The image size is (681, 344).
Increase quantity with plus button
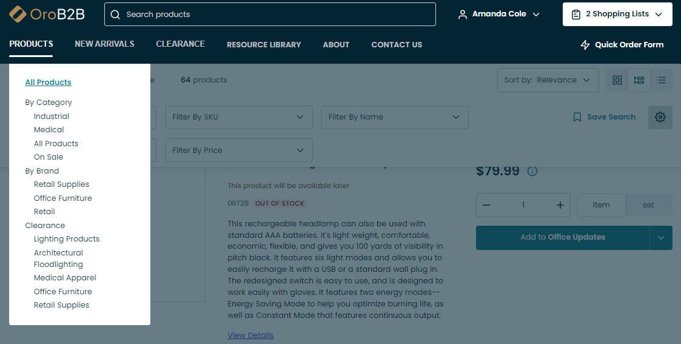(x=560, y=205)
